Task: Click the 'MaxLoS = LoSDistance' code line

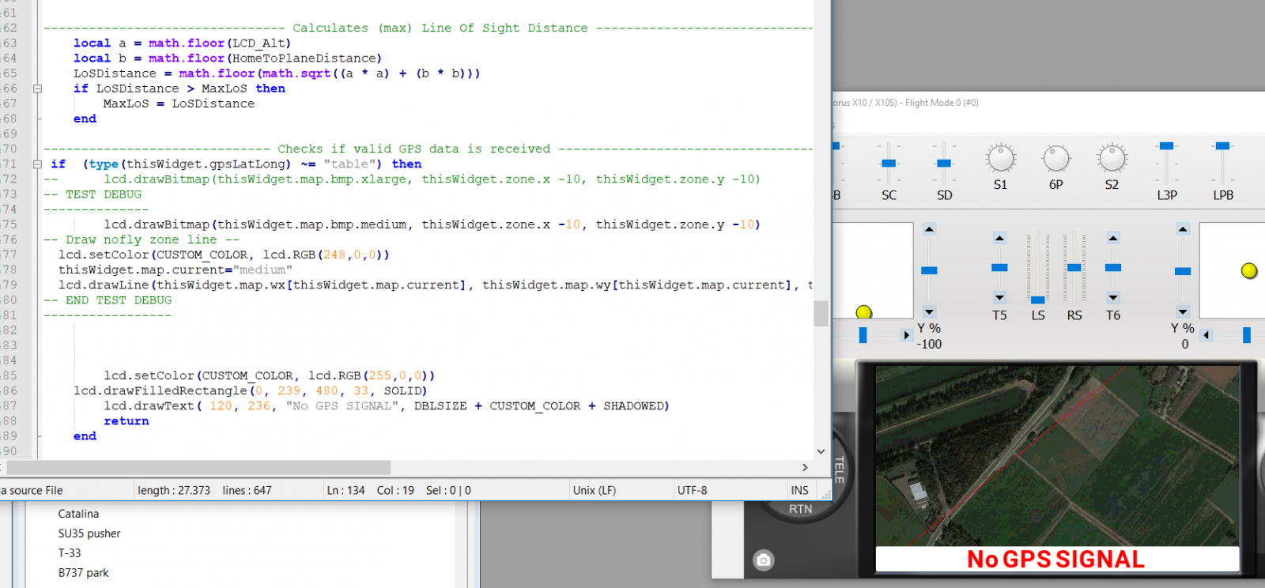Action: (x=179, y=104)
